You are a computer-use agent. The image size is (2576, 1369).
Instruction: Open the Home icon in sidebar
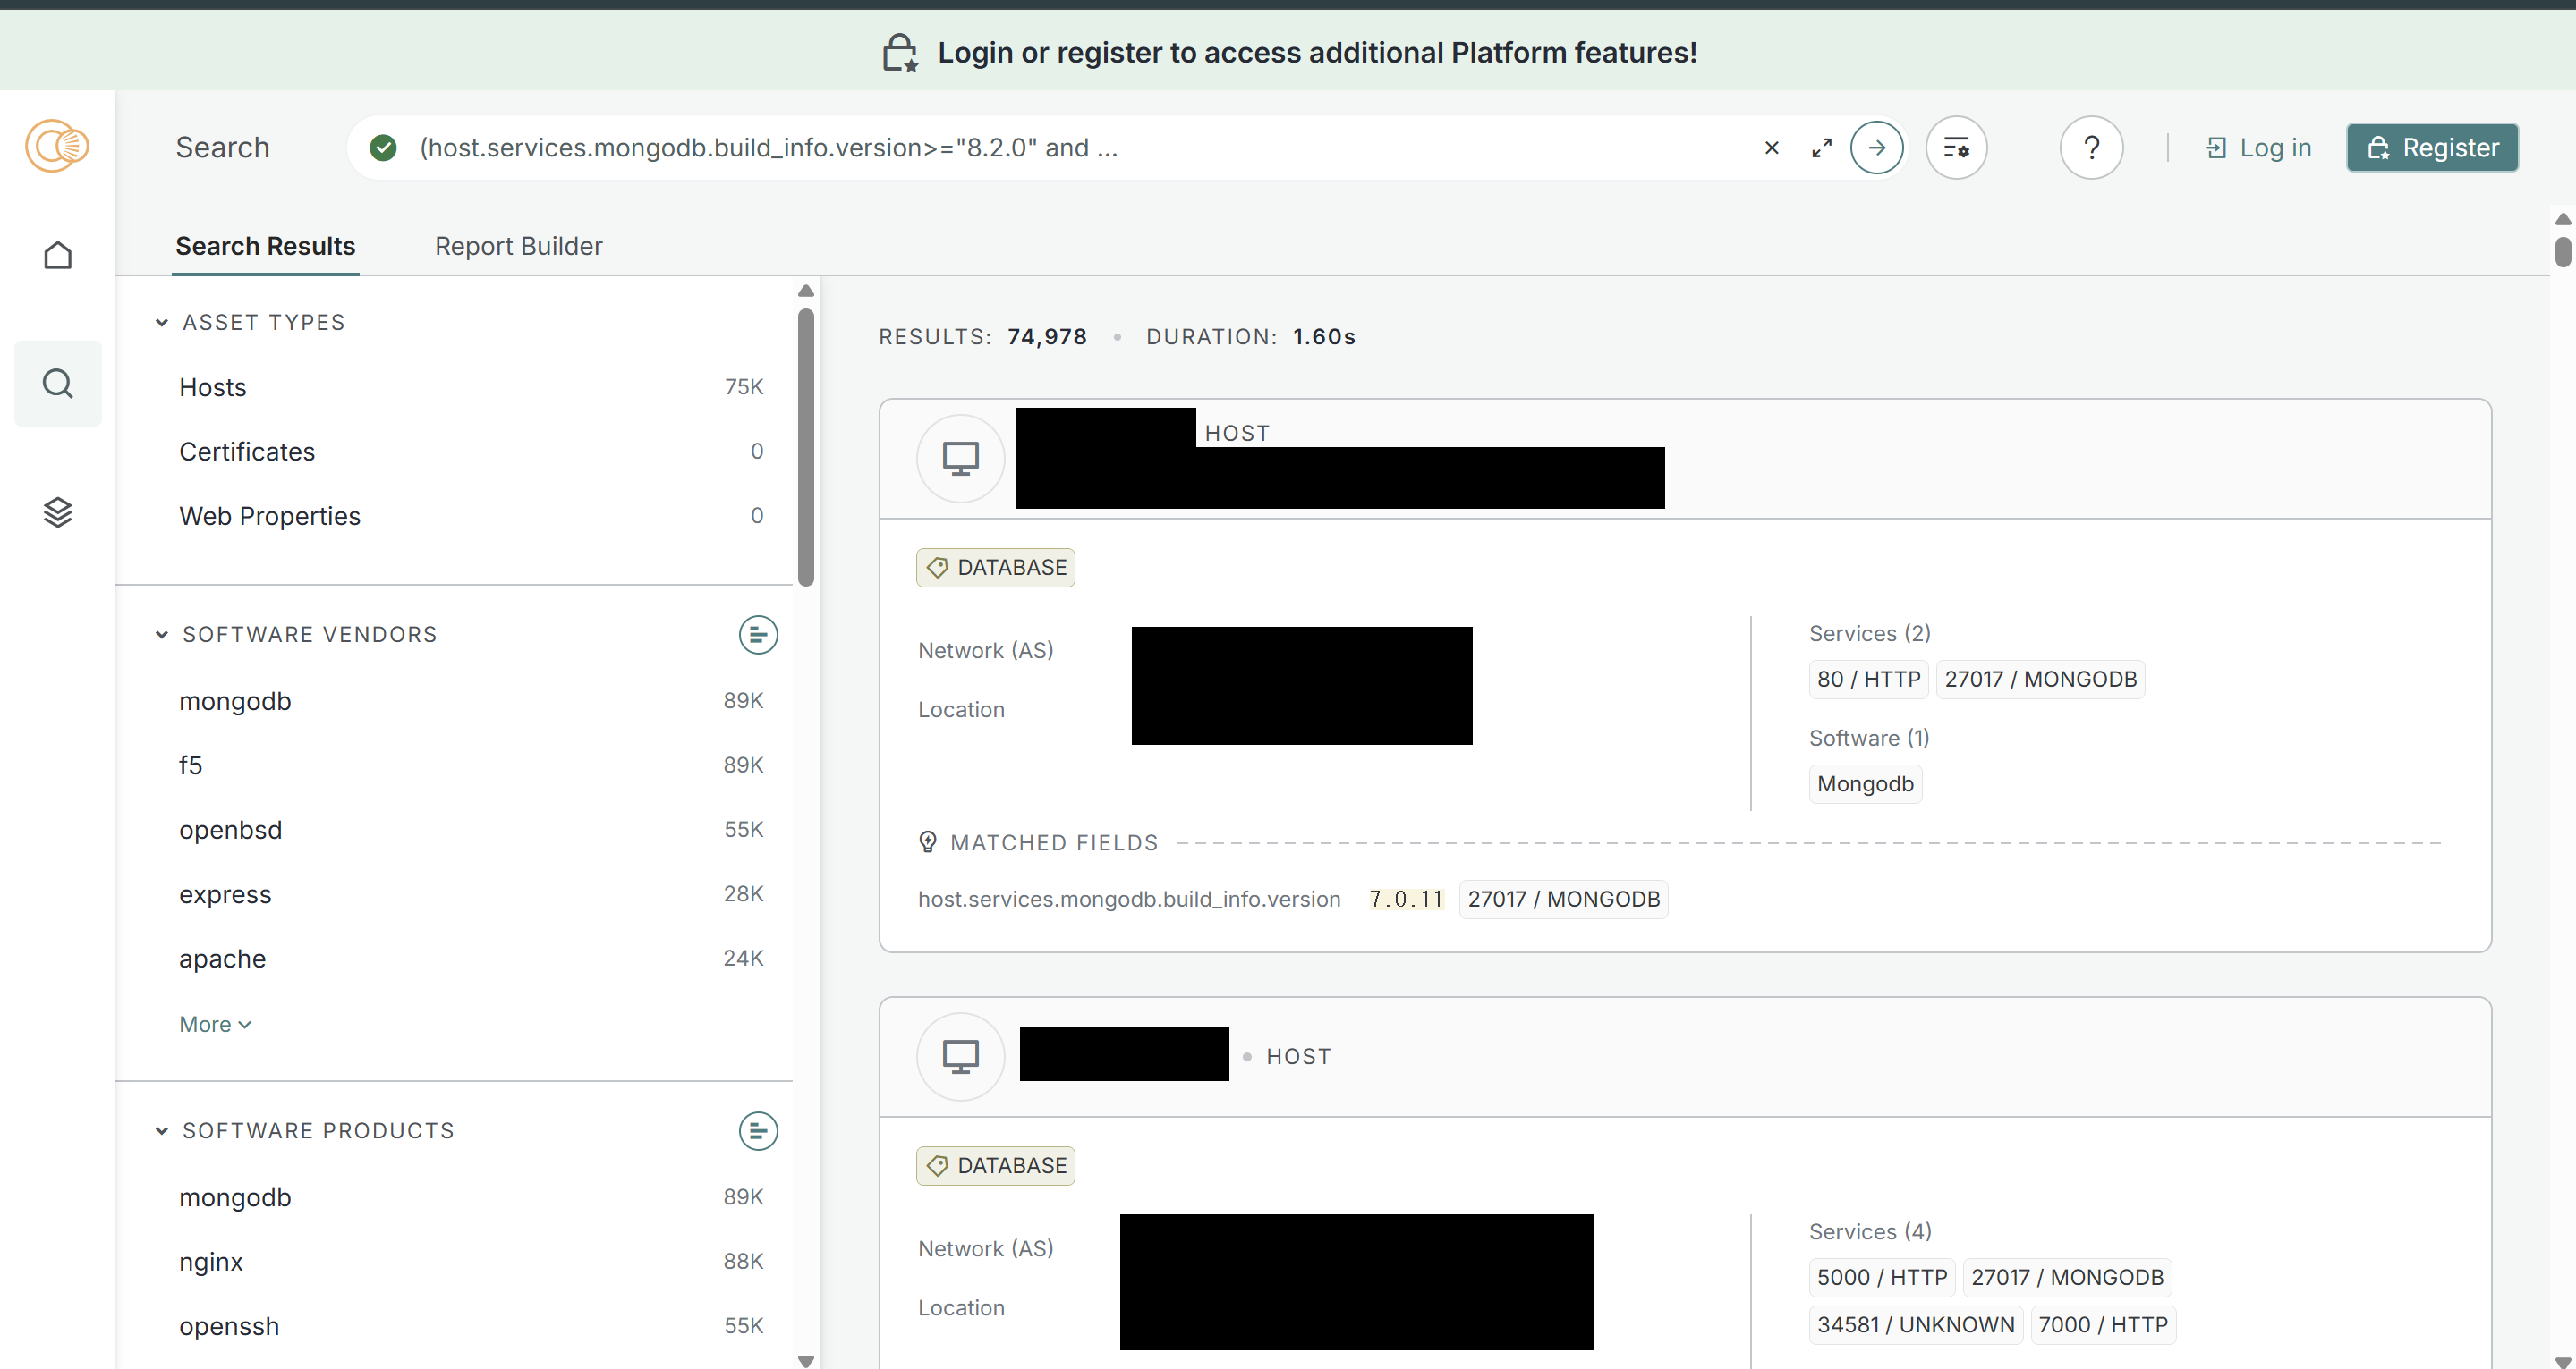pos(58,256)
